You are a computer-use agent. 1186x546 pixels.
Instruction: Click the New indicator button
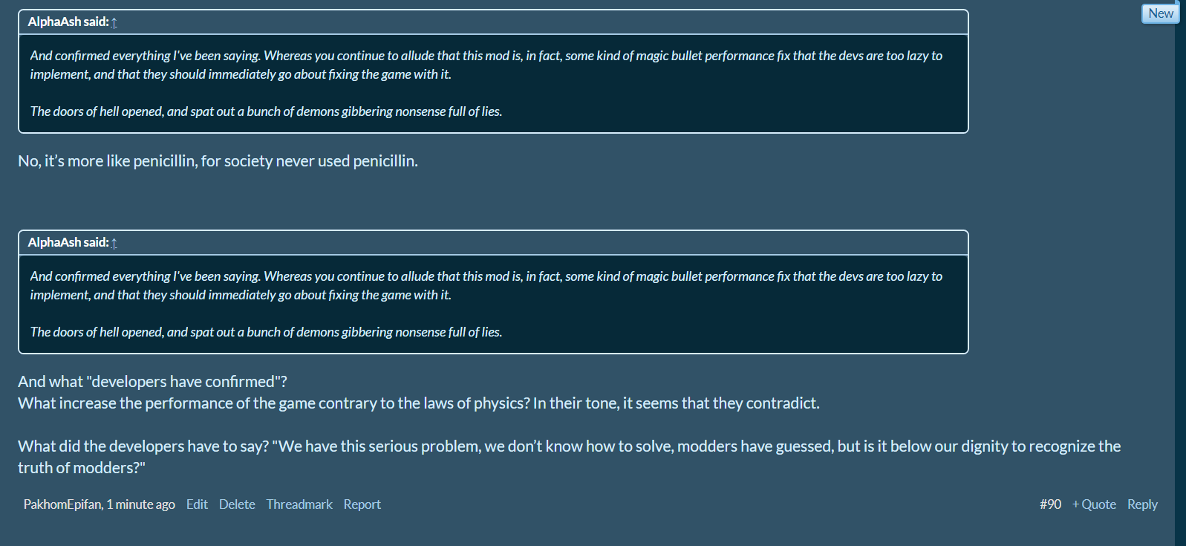1160,13
